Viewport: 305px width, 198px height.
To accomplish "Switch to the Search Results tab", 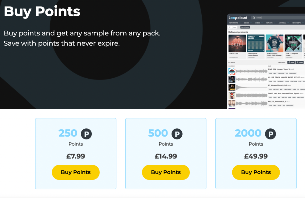I will [245, 27].
